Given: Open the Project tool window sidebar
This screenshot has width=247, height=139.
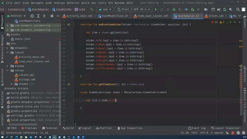Looking at the screenshot, I should (x=2, y=22).
